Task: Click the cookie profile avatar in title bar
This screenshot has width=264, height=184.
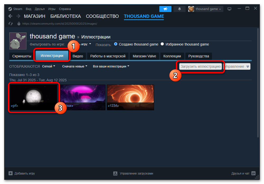Action: pyautogui.click(x=191, y=9)
